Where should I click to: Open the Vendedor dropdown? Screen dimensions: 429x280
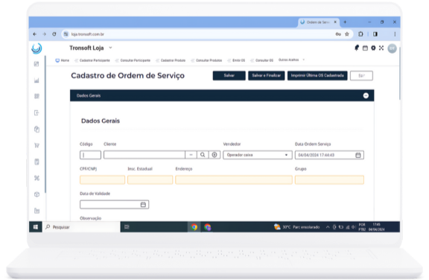tap(258, 155)
